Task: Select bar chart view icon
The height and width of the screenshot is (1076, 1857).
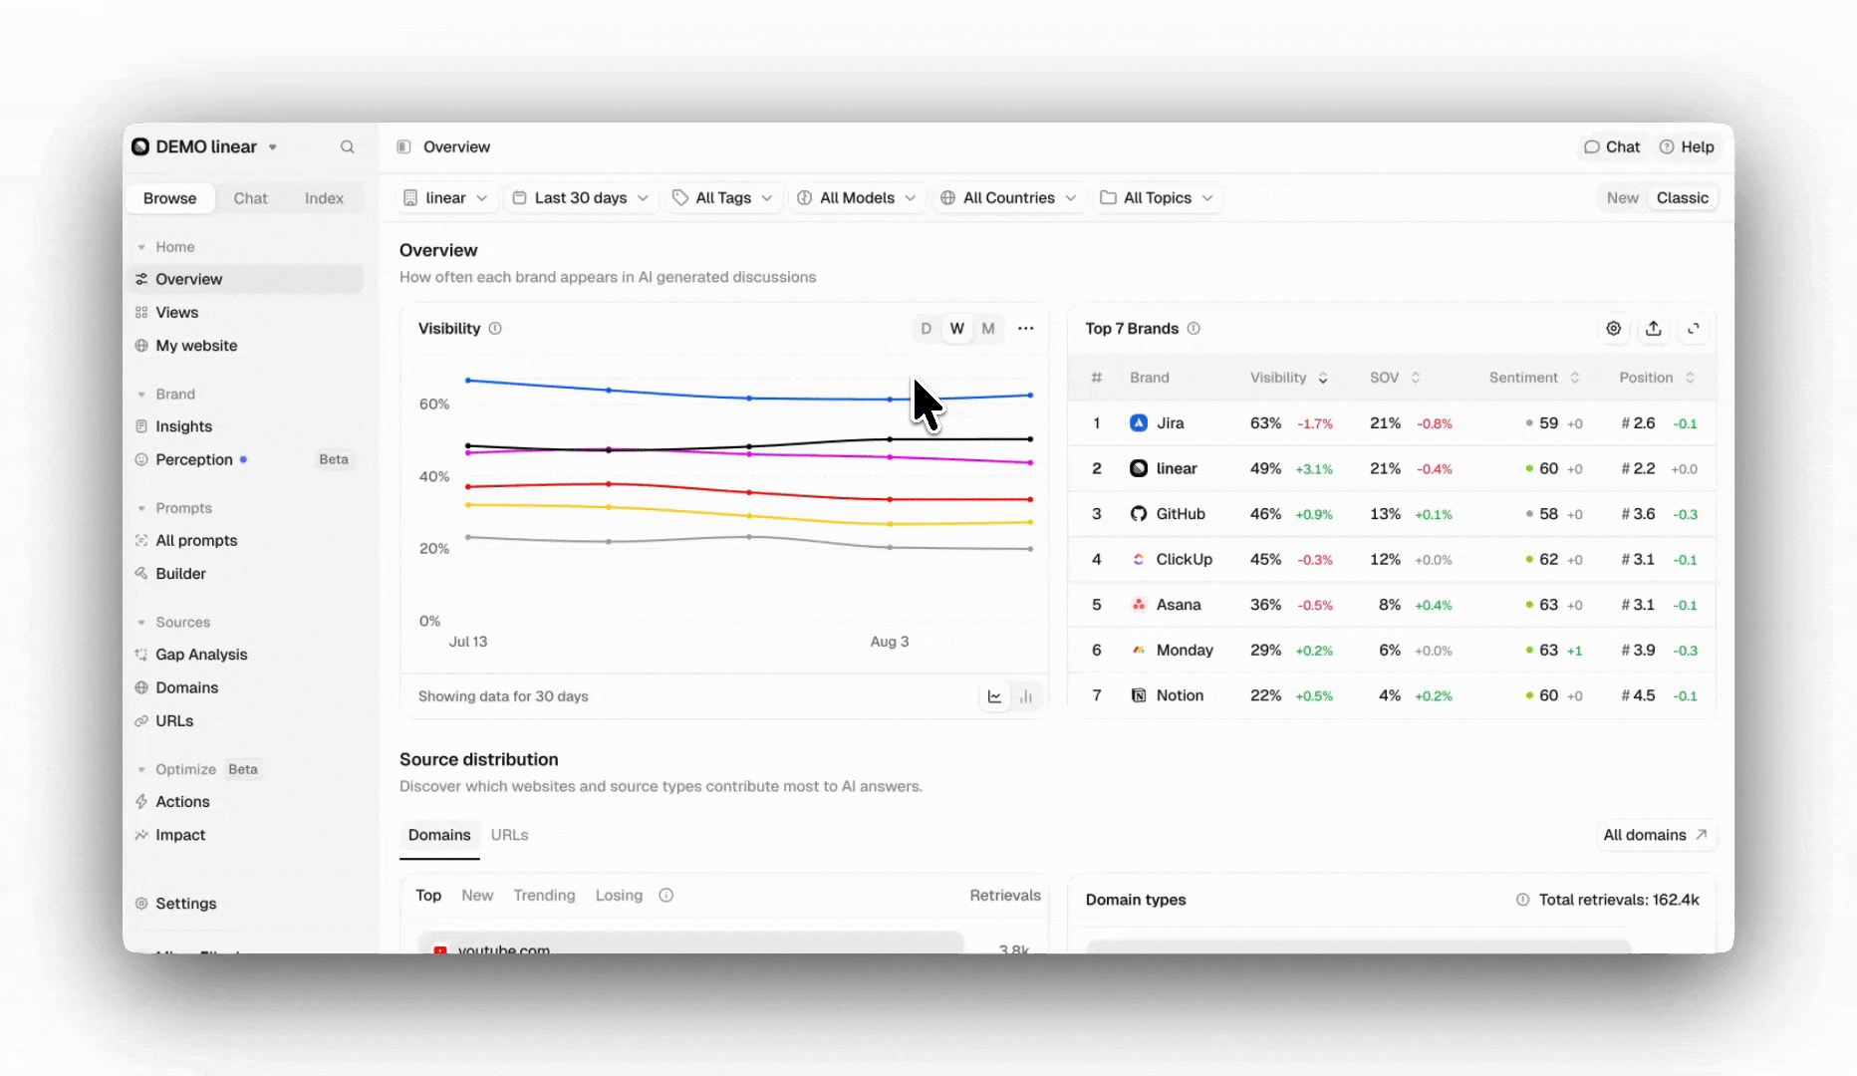Action: (1025, 696)
